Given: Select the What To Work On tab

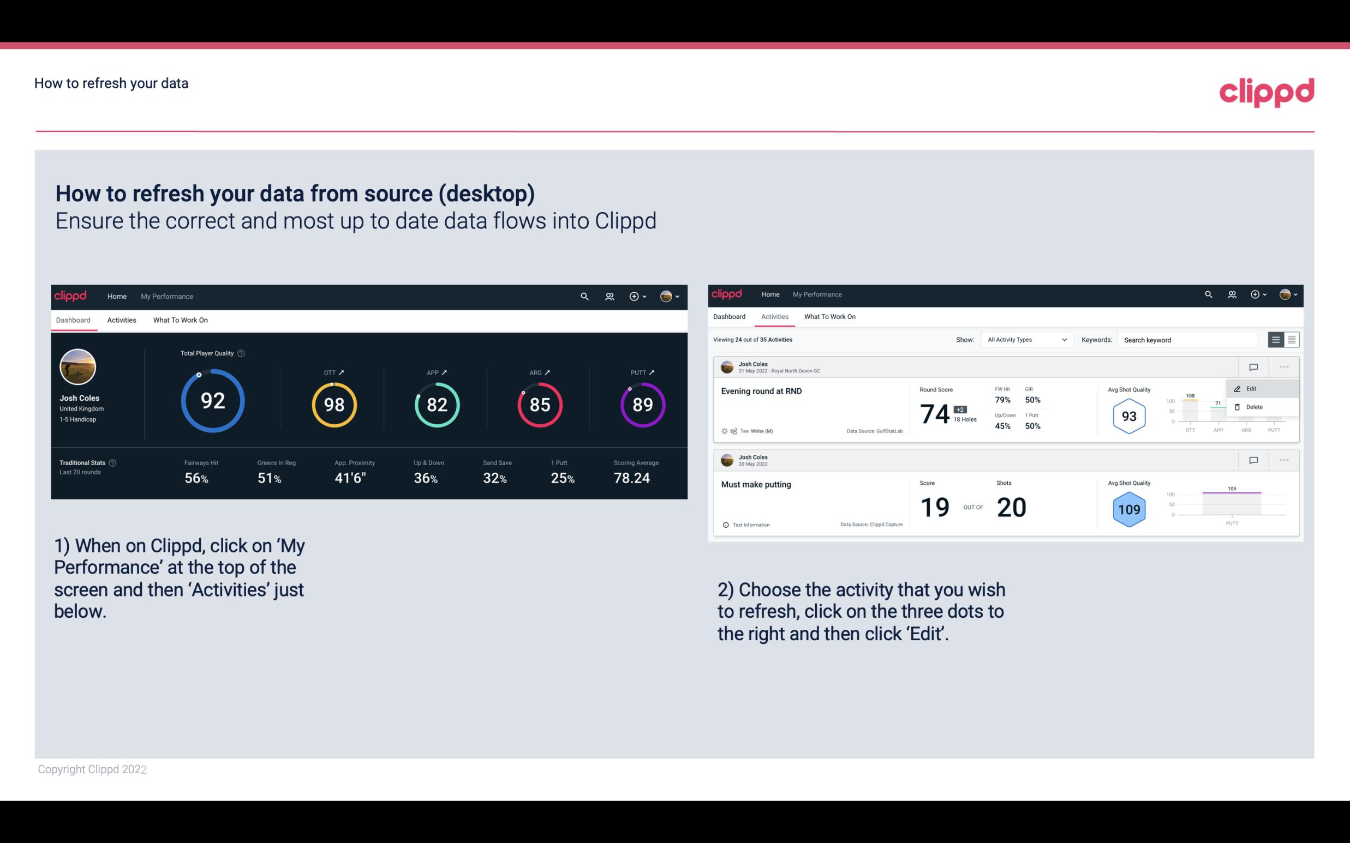Looking at the screenshot, I should [x=180, y=320].
